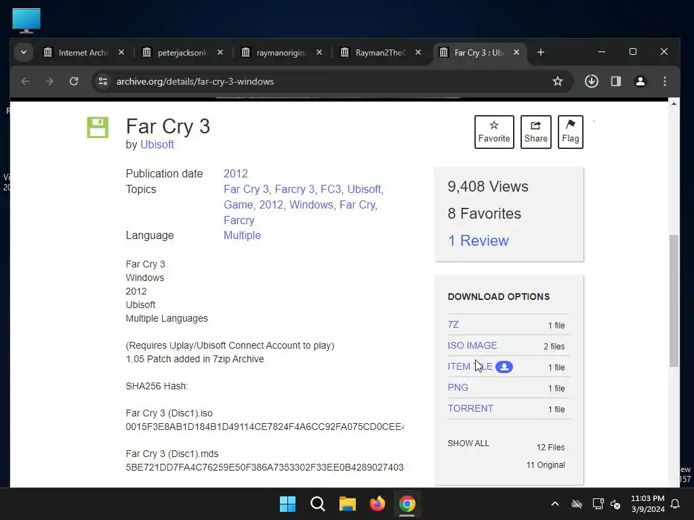Click the green floppy disk software icon
The width and height of the screenshot is (694, 520).
(98, 127)
